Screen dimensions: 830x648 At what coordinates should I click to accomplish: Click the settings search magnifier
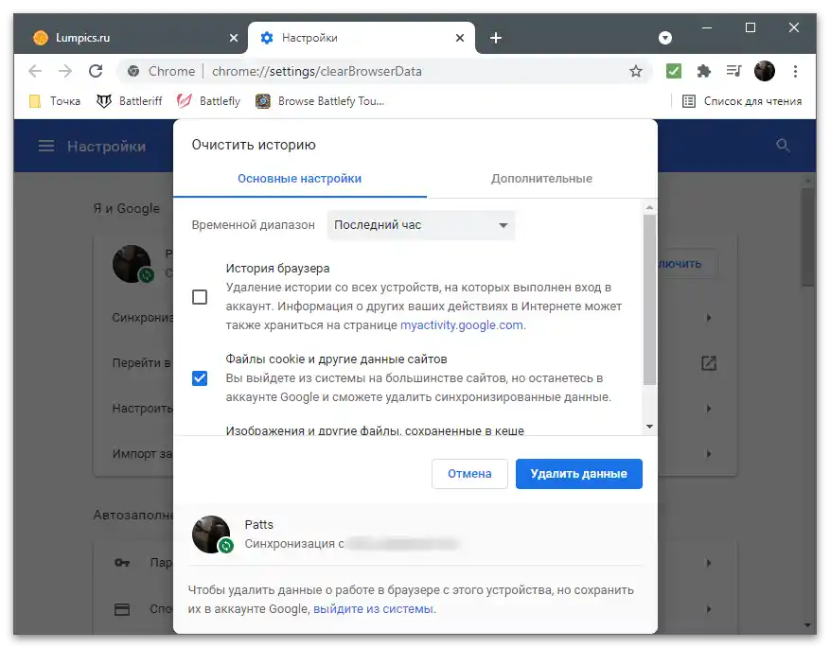(783, 146)
